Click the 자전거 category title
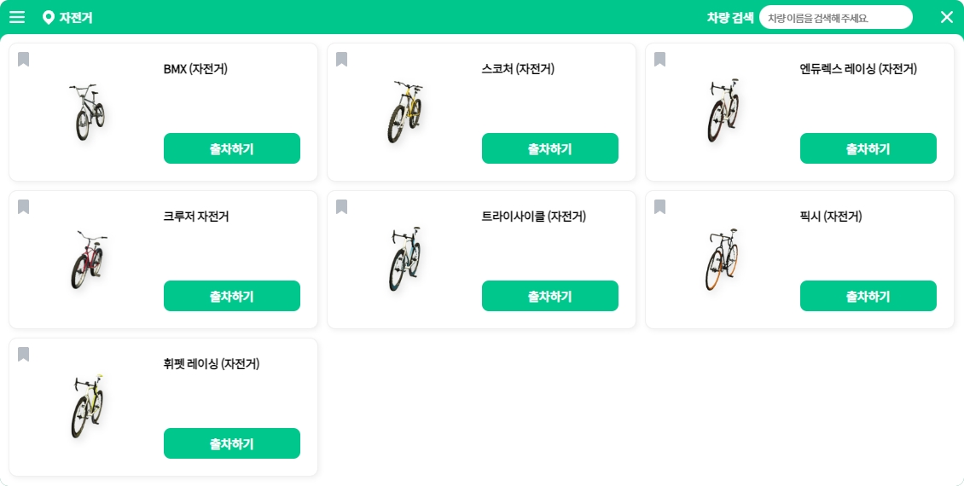The width and height of the screenshot is (964, 486). (x=76, y=18)
